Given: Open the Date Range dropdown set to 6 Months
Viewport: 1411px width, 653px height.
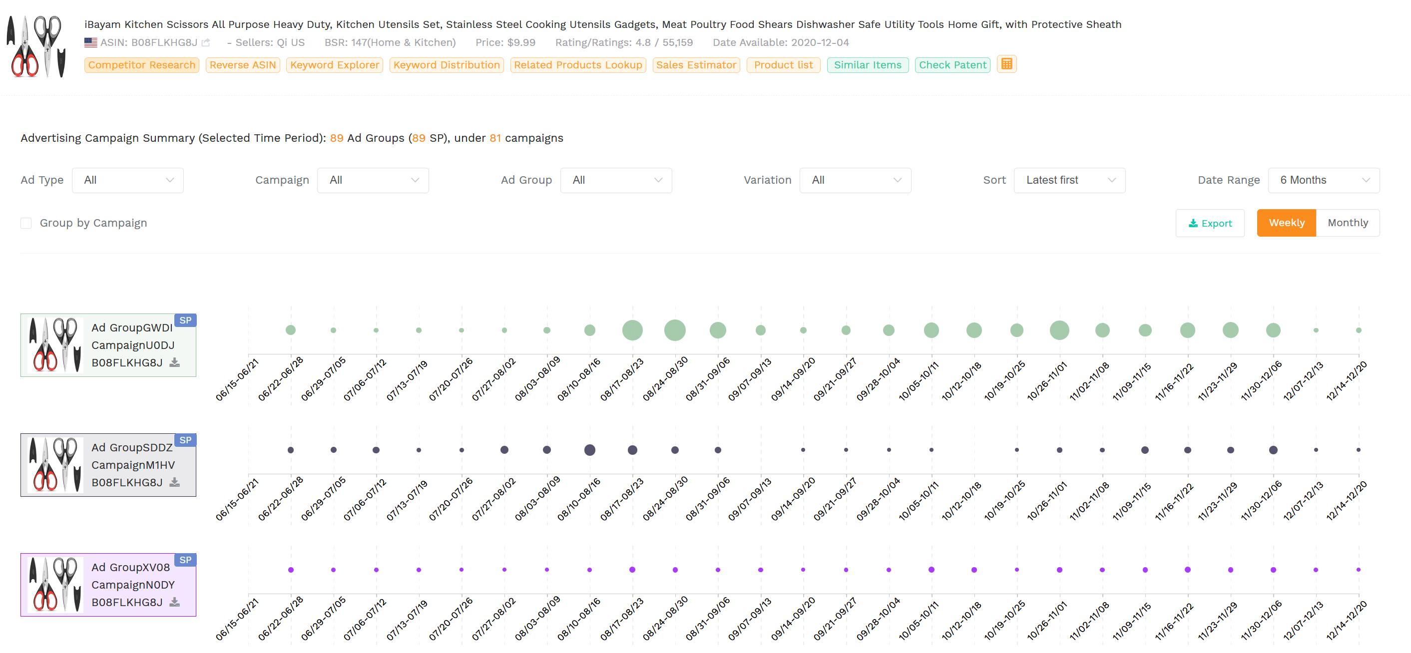Looking at the screenshot, I should [x=1324, y=180].
